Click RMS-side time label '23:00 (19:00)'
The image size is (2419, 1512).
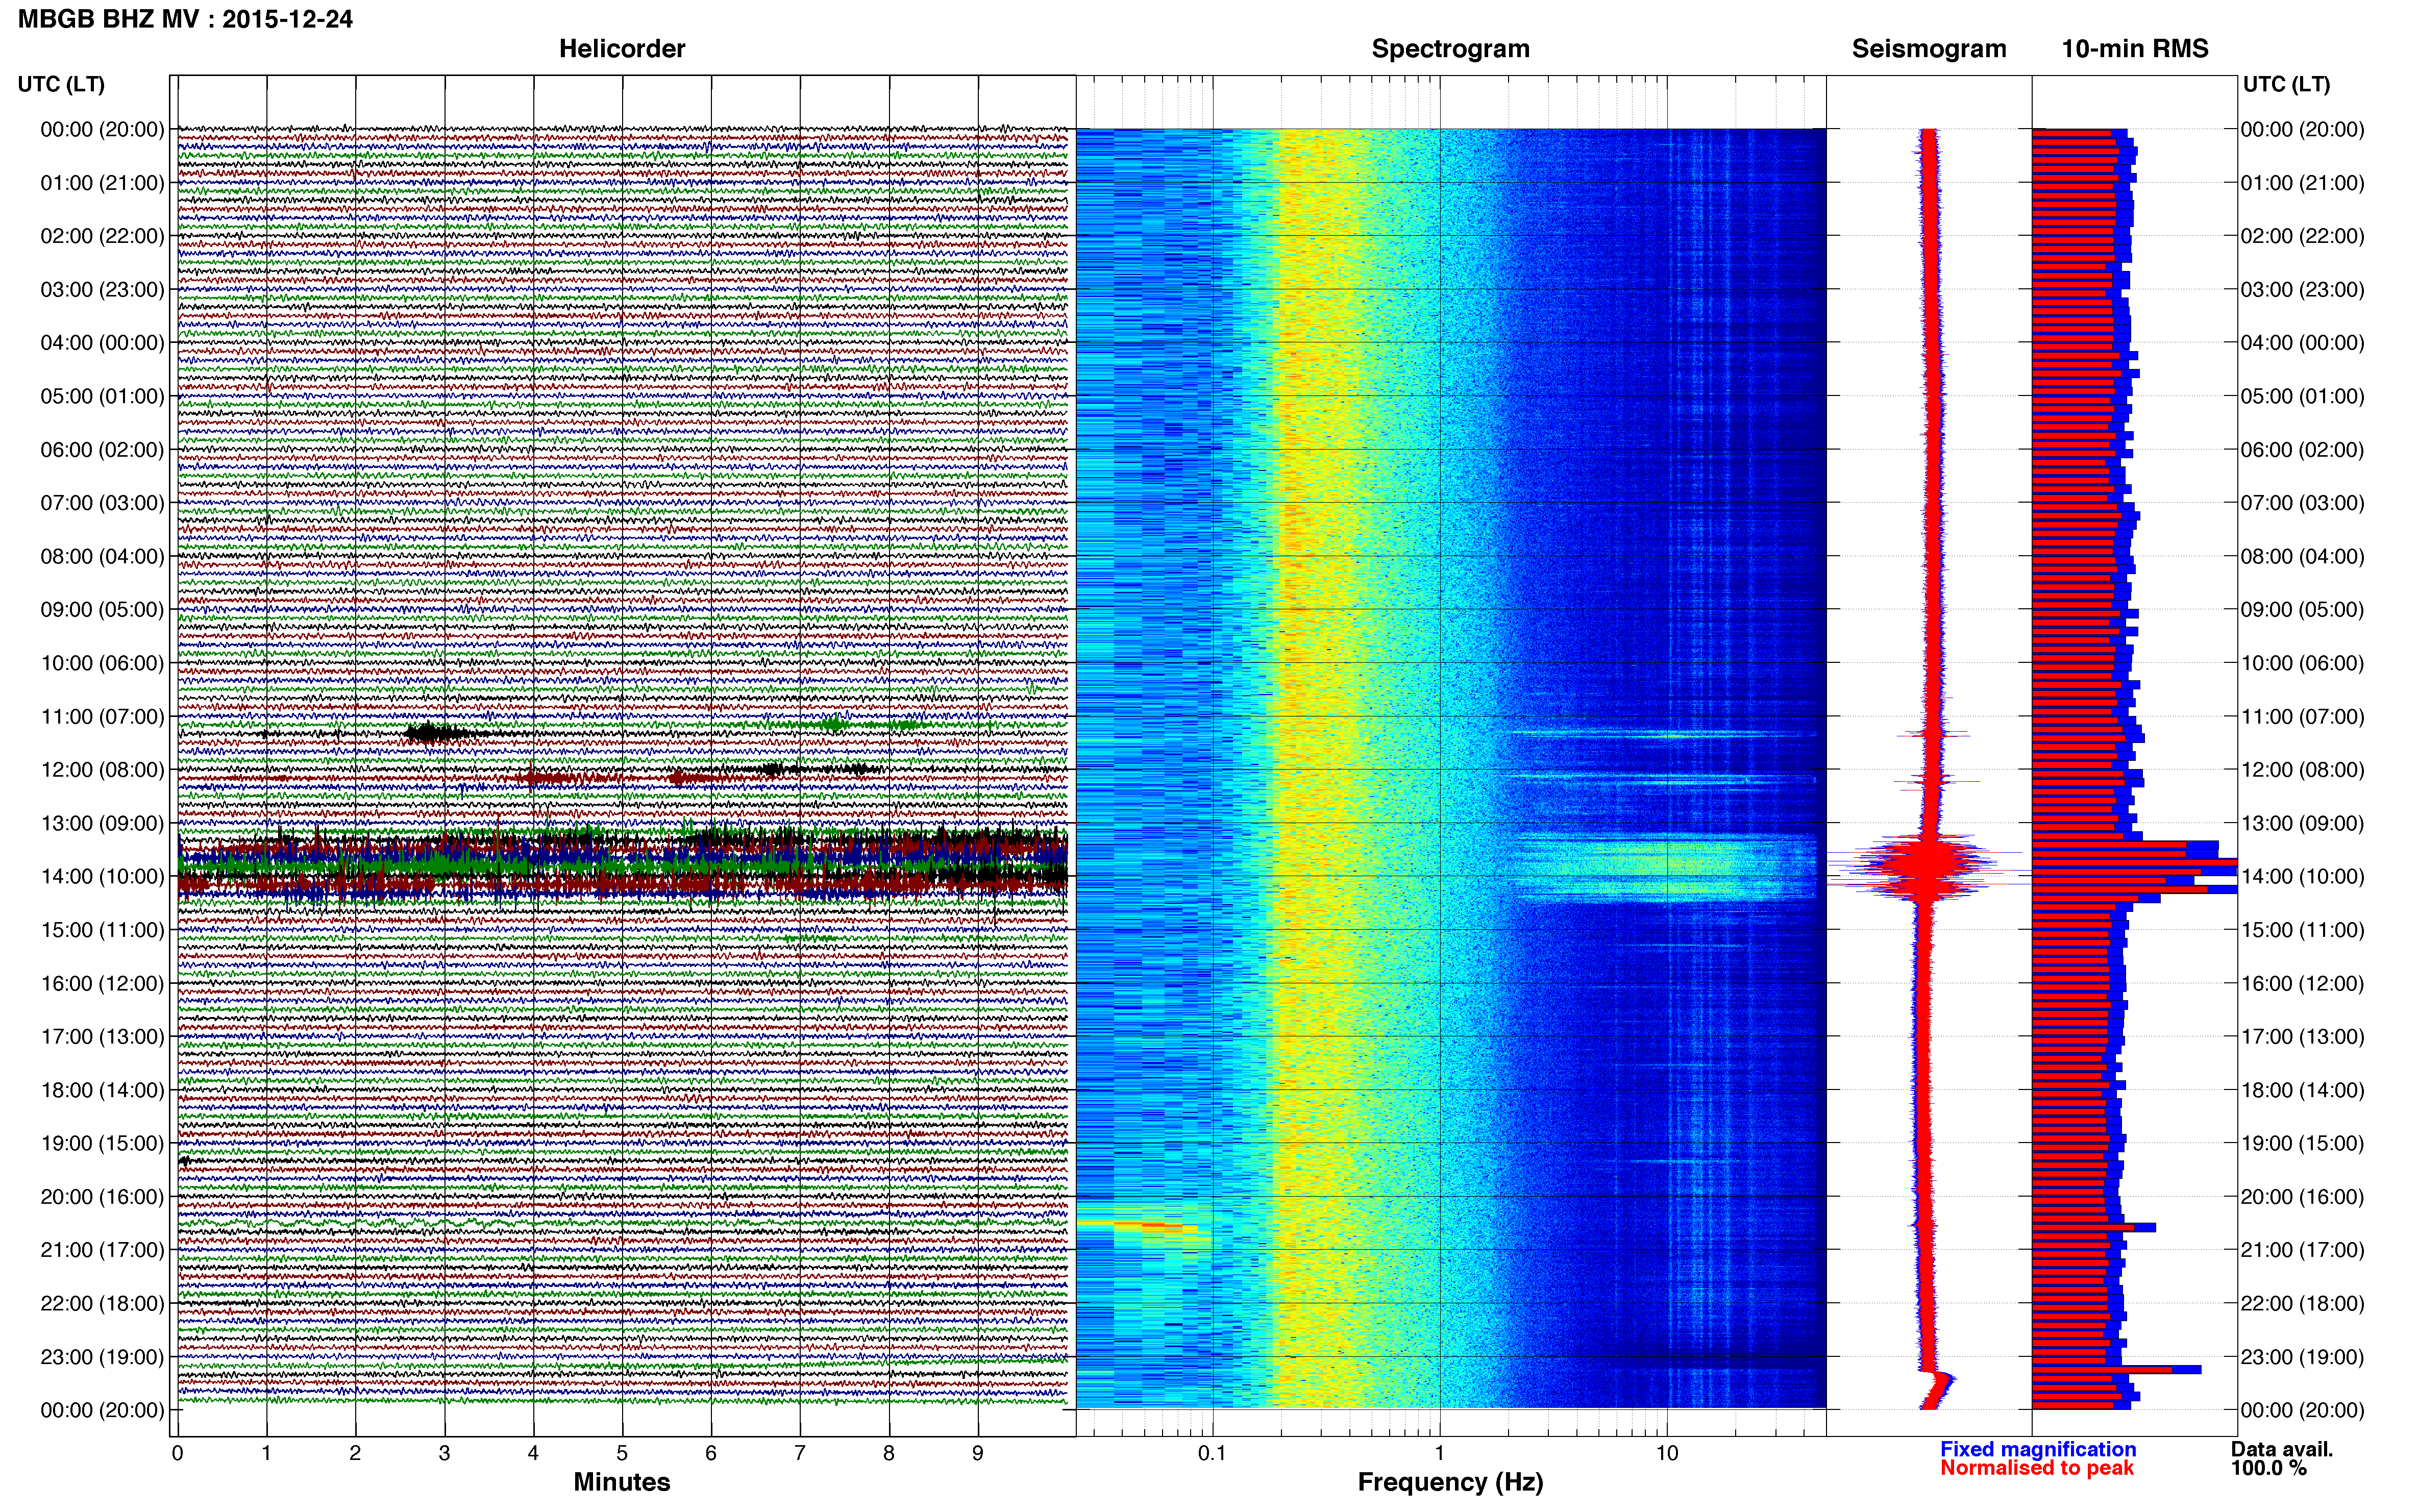2303,1357
